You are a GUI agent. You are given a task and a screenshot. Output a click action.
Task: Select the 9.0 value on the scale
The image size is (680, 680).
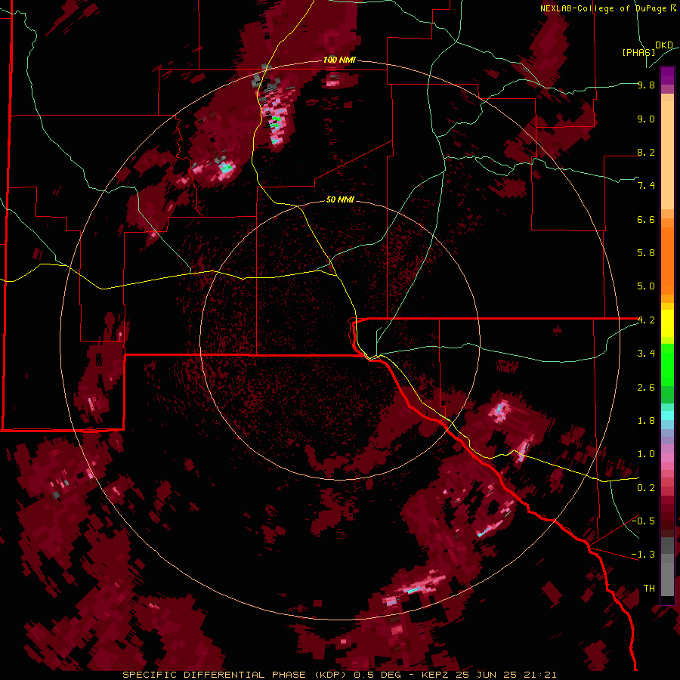(646, 119)
